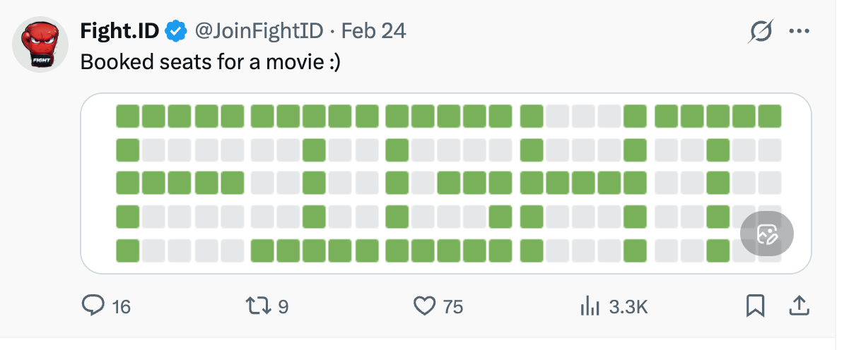This screenshot has height=350, width=861.
Task: Share the post via the upload arrow icon
Action: [x=799, y=306]
